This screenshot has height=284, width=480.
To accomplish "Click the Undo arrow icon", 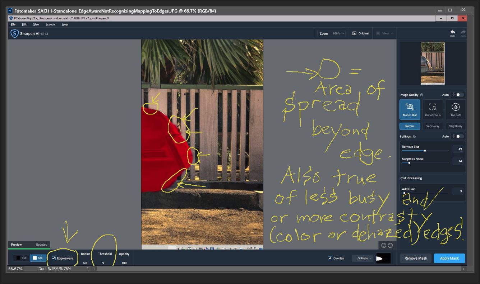I will [452, 33].
